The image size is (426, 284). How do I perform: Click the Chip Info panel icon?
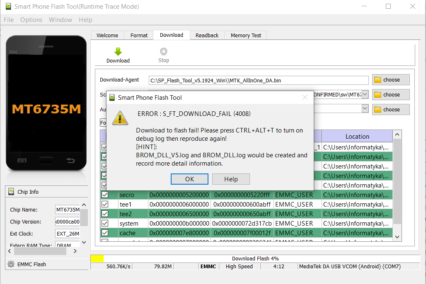point(11,192)
